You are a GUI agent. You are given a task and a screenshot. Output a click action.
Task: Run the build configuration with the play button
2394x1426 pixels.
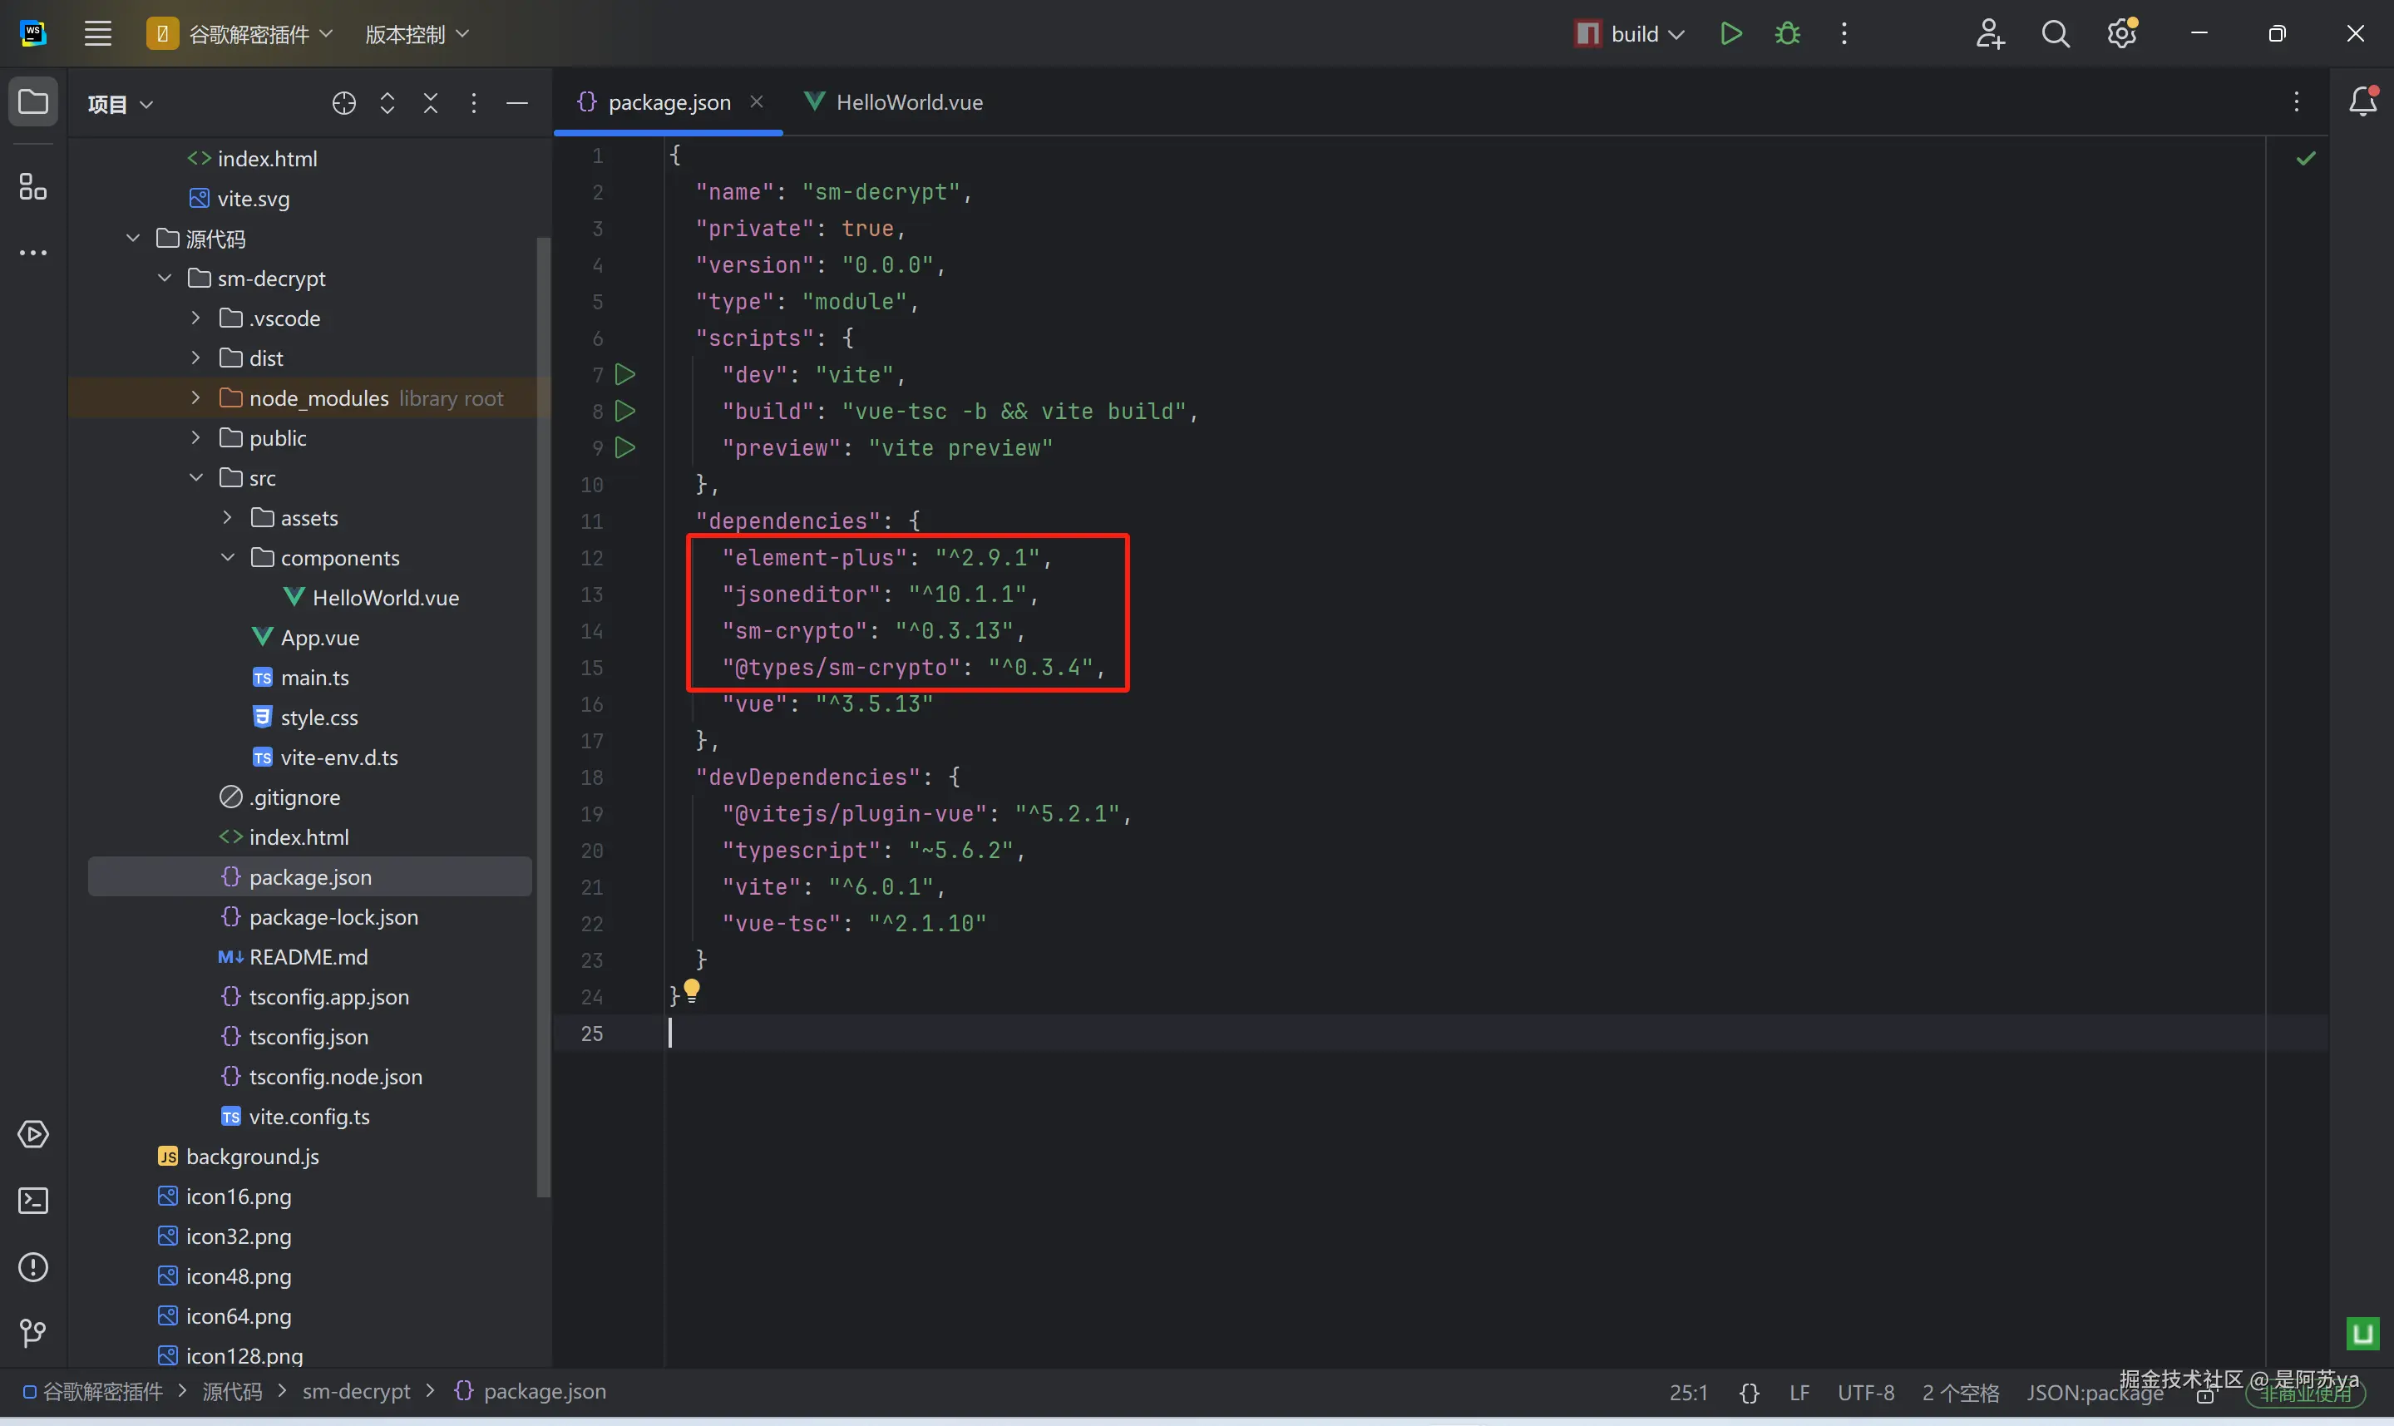coord(1730,35)
